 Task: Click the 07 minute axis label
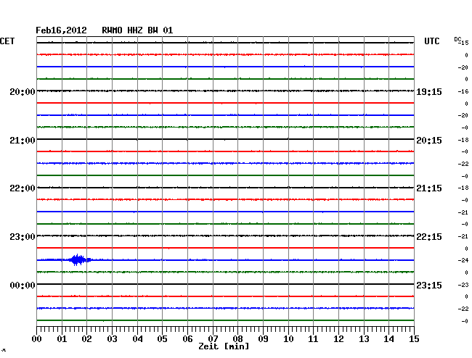pos(213,339)
